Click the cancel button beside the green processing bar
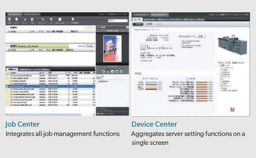Image resolution: width=256 pixels, height=158 pixels. pos(89,46)
